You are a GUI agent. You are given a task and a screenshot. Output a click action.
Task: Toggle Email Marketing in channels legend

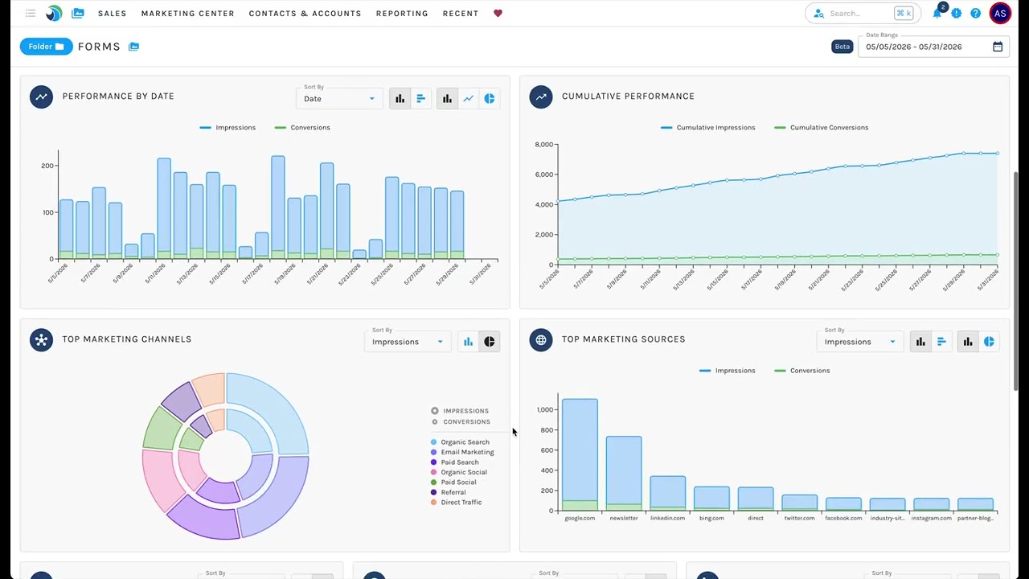point(462,452)
